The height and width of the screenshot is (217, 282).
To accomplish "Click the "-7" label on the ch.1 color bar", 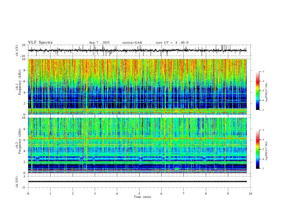I will tap(262, 110).
